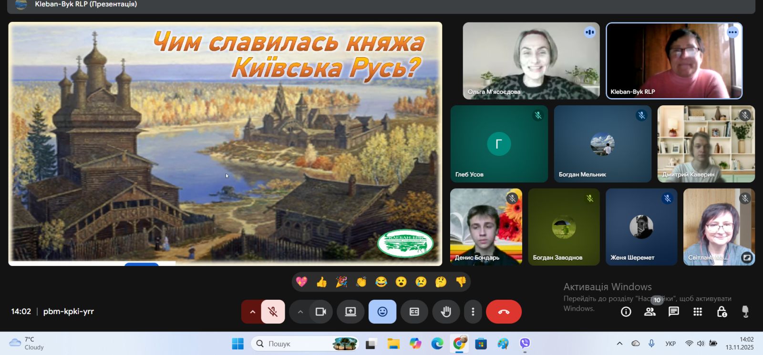Start presenting your screen

tap(351, 312)
